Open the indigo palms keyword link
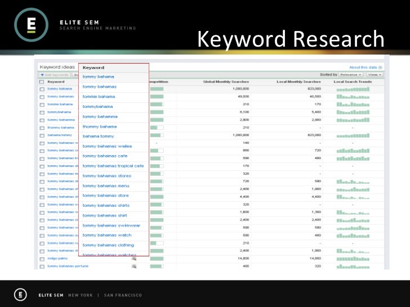The image size is (410, 307). (57, 259)
